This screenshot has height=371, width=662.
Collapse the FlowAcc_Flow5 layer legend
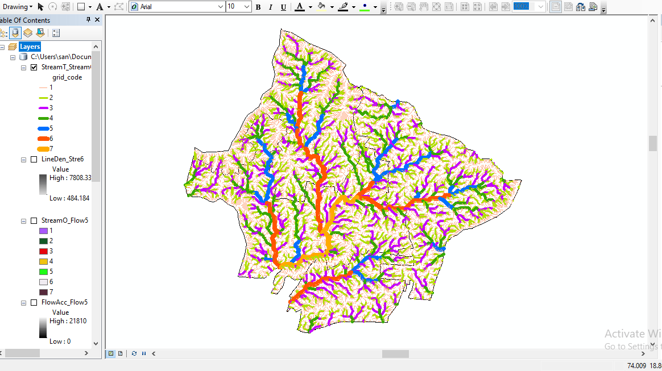pos(24,303)
